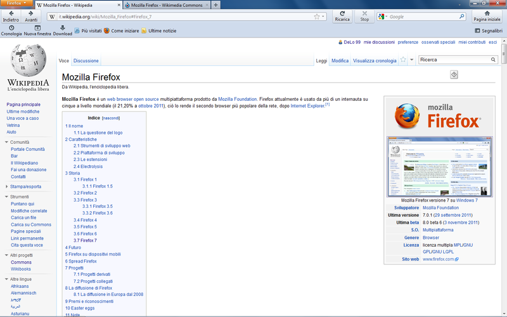Close the Mozilla Firefox - Wikipedia tab
This screenshot has height=317, width=507.
click(119, 5)
